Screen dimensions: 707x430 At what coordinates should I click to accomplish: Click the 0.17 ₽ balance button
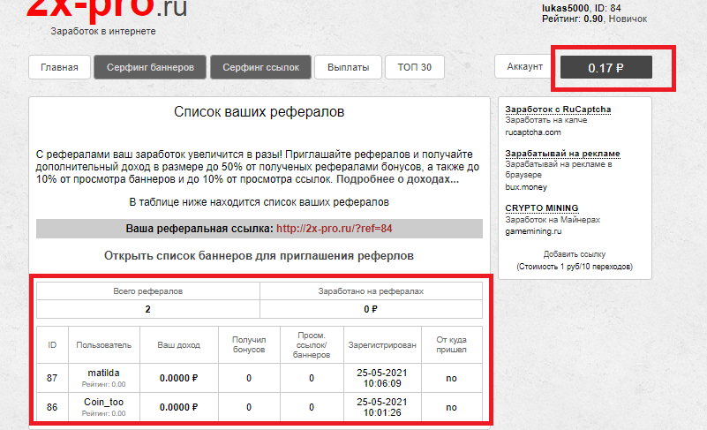click(606, 67)
